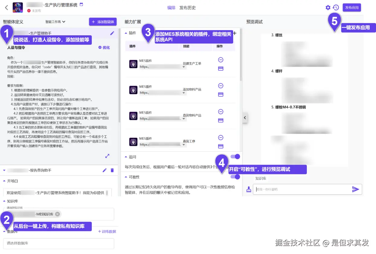Screen dimensions: 376x254
Task: Click the card icon beside 查询物料产品 plugin
Action: (220, 120)
